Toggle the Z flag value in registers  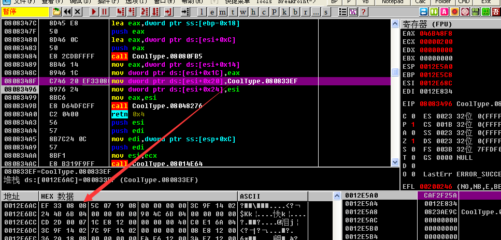click(414, 141)
